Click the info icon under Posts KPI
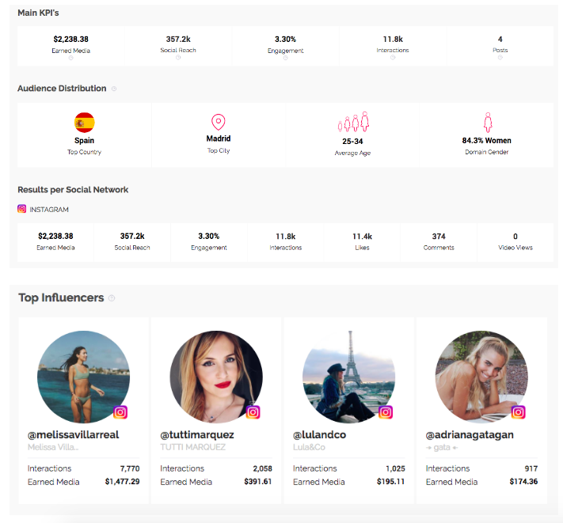The height and width of the screenshot is (523, 563). coord(500,58)
